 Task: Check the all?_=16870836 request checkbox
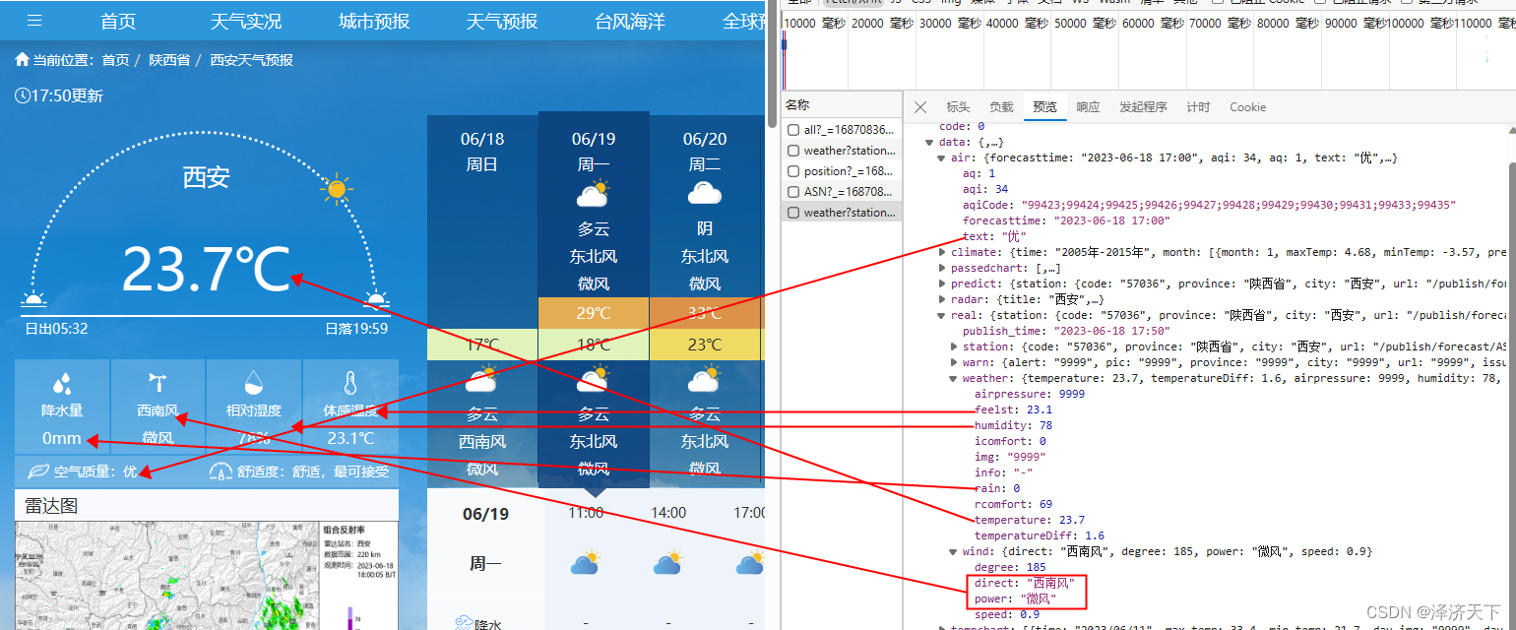click(x=792, y=130)
